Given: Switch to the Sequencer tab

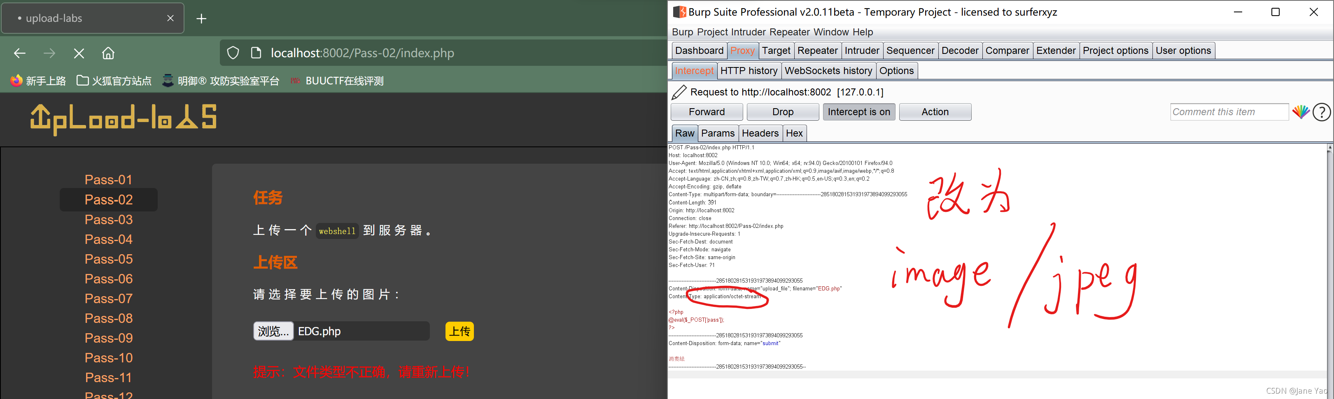Looking at the screenshot, I should coord(910,51).
